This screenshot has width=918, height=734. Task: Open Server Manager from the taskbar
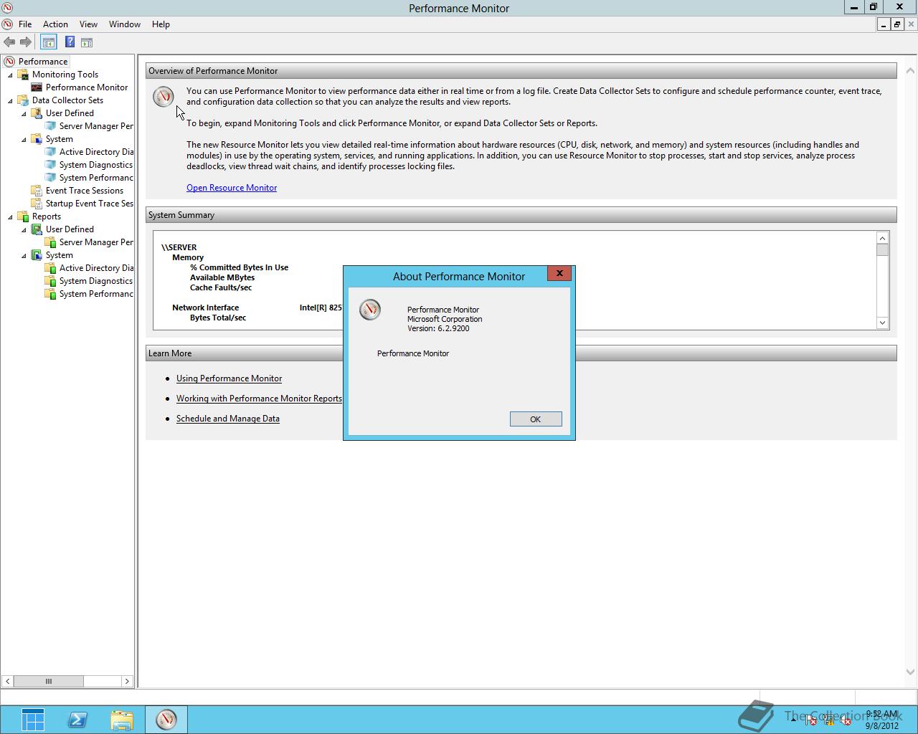(33, 720)
